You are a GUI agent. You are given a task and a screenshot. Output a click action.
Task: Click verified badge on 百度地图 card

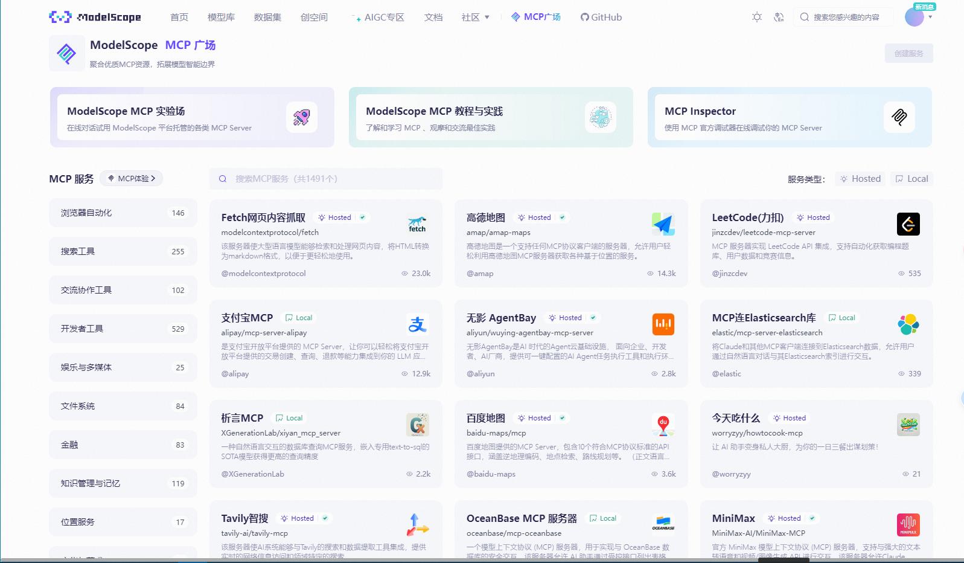(x=563, y=418)
